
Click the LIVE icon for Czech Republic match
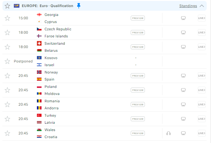point(201,32)
